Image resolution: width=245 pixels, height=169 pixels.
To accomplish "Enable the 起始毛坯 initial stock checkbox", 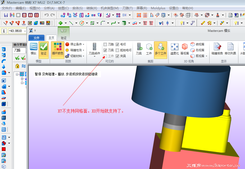I will click(117, 50).
